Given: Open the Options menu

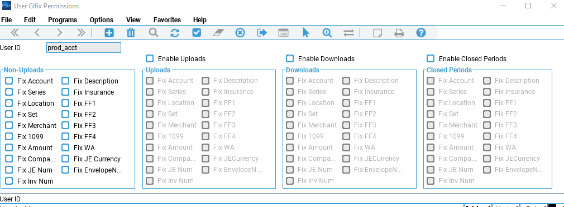Looking at the screenshot, I should pos(102,19).
